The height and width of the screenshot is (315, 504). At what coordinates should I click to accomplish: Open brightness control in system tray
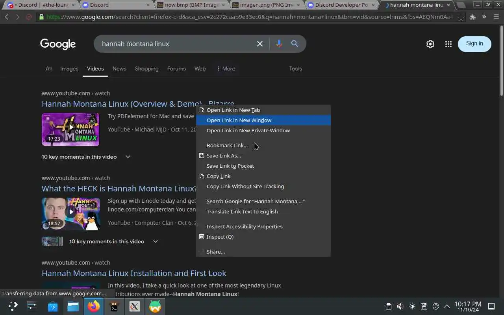coord(412,306)
